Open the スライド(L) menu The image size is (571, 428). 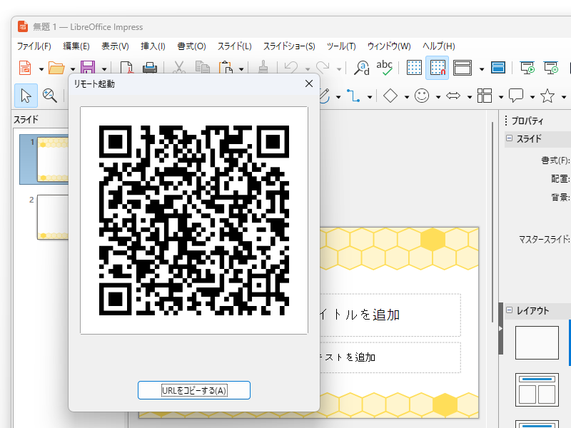pyautogui.click(x=235, y=46)
